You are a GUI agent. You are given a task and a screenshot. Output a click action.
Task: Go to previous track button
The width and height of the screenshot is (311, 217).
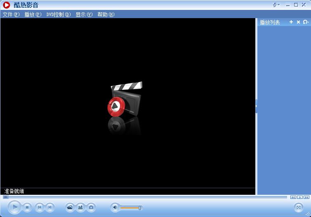(40, 207)
